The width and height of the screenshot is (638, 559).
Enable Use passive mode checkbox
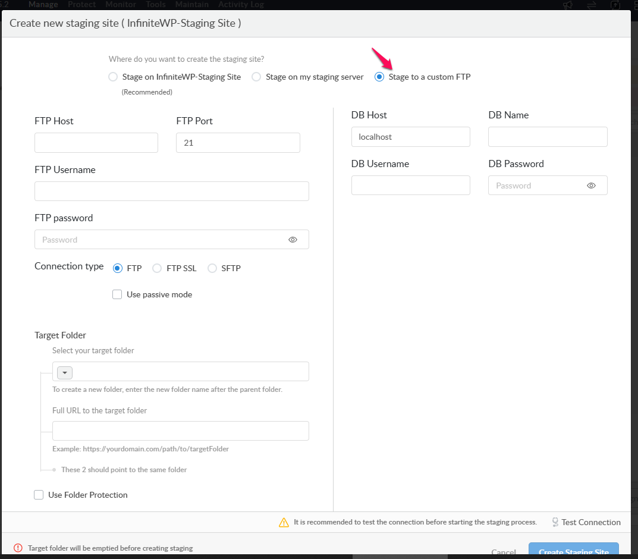pos(117,294)
